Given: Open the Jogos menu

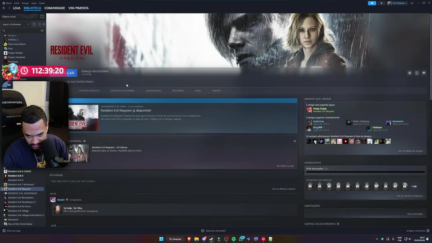Looking at the screenshot, I should pyautogui.click(x=34, y=3).
